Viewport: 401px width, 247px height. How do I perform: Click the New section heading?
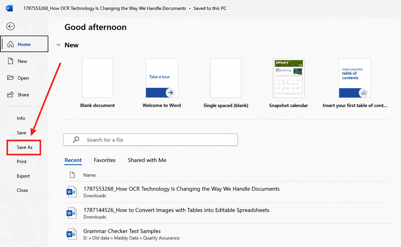pos(72,45)
